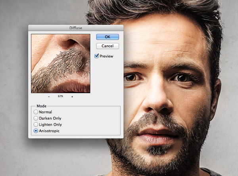Cancel the Diffuse filter dialog
This screenshot has width=238, height=176.
pos(107,46)
